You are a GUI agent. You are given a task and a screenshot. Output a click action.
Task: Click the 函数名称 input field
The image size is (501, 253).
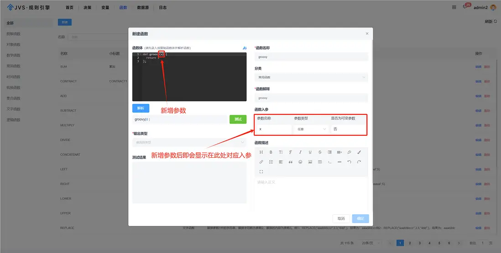pos(311,57)
